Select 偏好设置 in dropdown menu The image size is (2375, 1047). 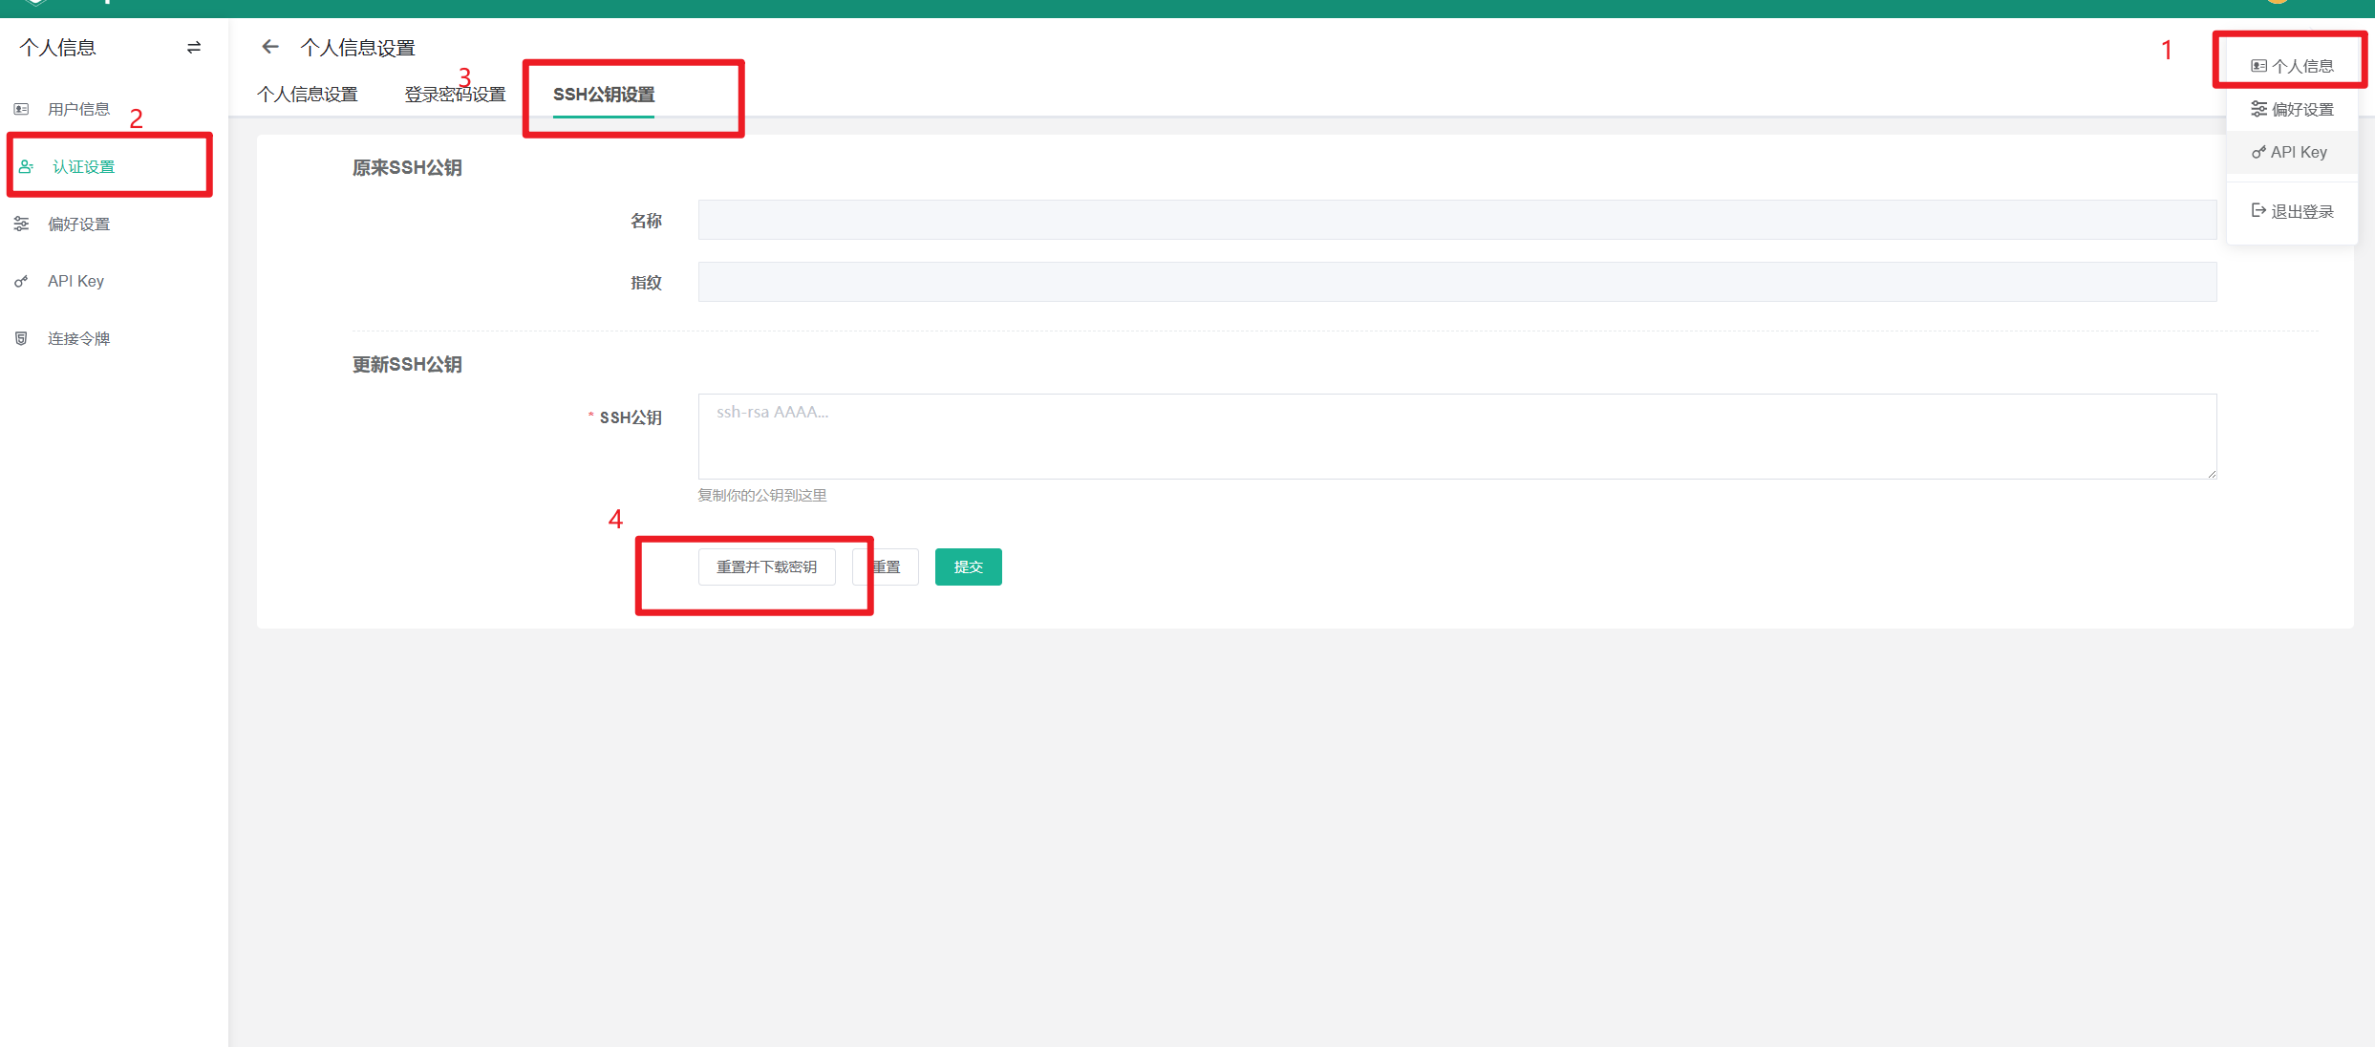coord(2292,109)
